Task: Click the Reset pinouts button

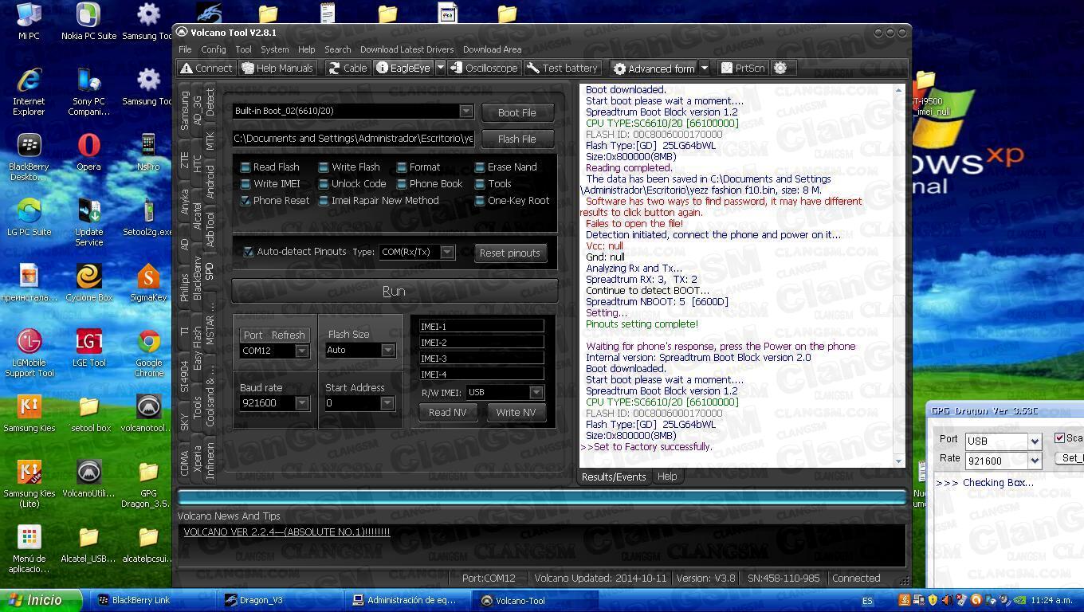Action: 510,253
